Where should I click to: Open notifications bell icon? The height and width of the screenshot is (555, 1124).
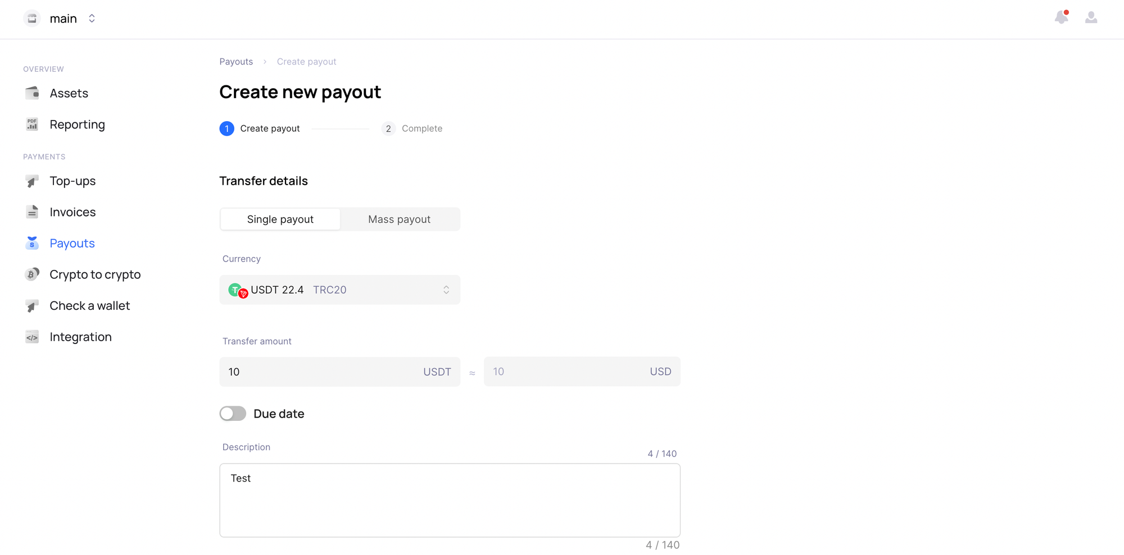click(x=1061, y=18)
